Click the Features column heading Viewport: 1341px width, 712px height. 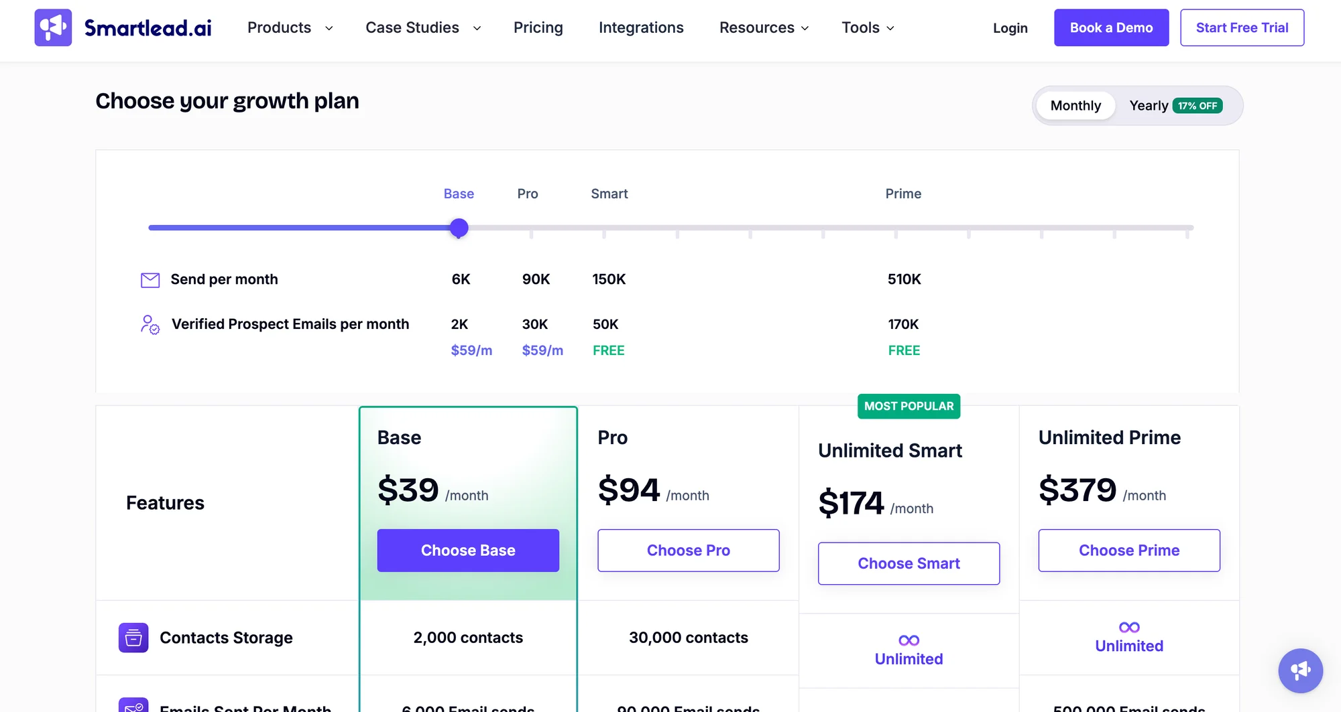[x=165, y=503]
